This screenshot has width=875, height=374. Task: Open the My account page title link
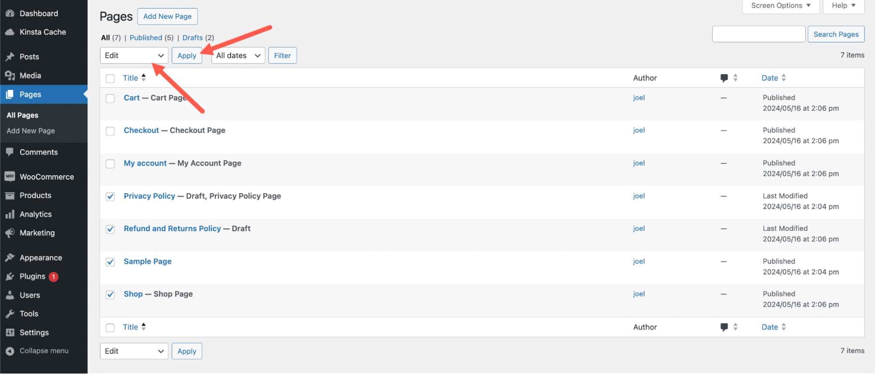pyautogui.click(x=145, y=163)
